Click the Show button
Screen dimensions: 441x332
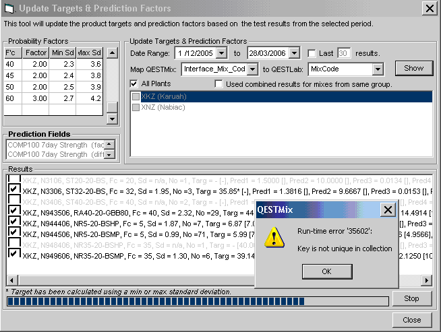[413, 68]
